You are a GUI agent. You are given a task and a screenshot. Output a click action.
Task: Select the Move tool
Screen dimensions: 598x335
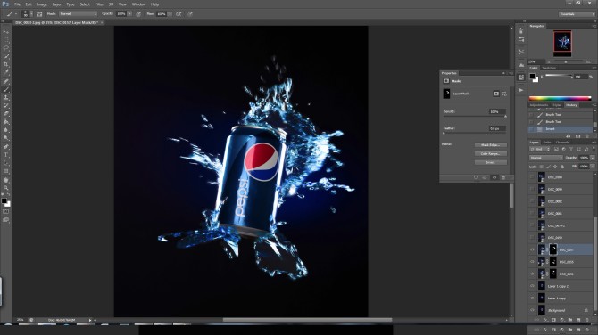click(5, 31)
